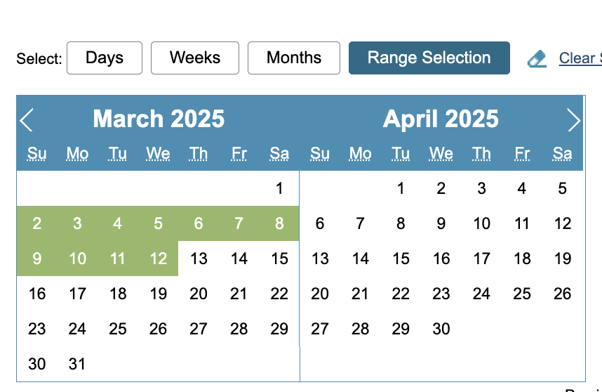Click the eraser icon beside Clear
The image size is (602, 392).
(537, 58)
